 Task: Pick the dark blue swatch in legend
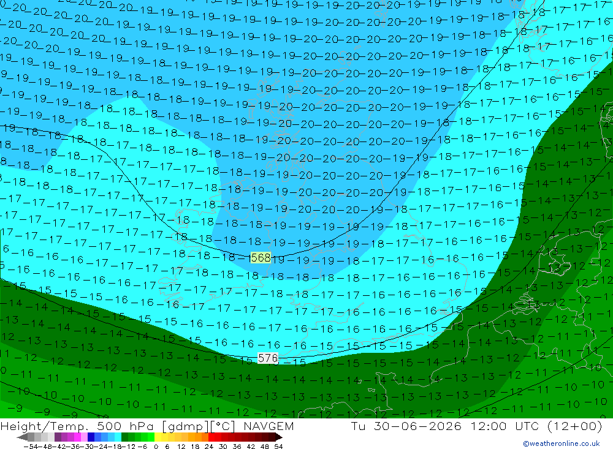[91, 437]
